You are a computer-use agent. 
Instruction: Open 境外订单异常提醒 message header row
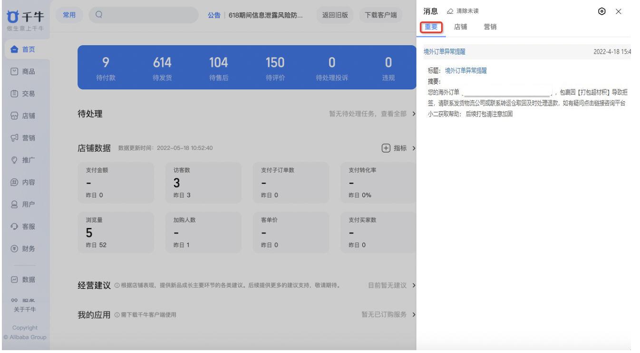527,52
